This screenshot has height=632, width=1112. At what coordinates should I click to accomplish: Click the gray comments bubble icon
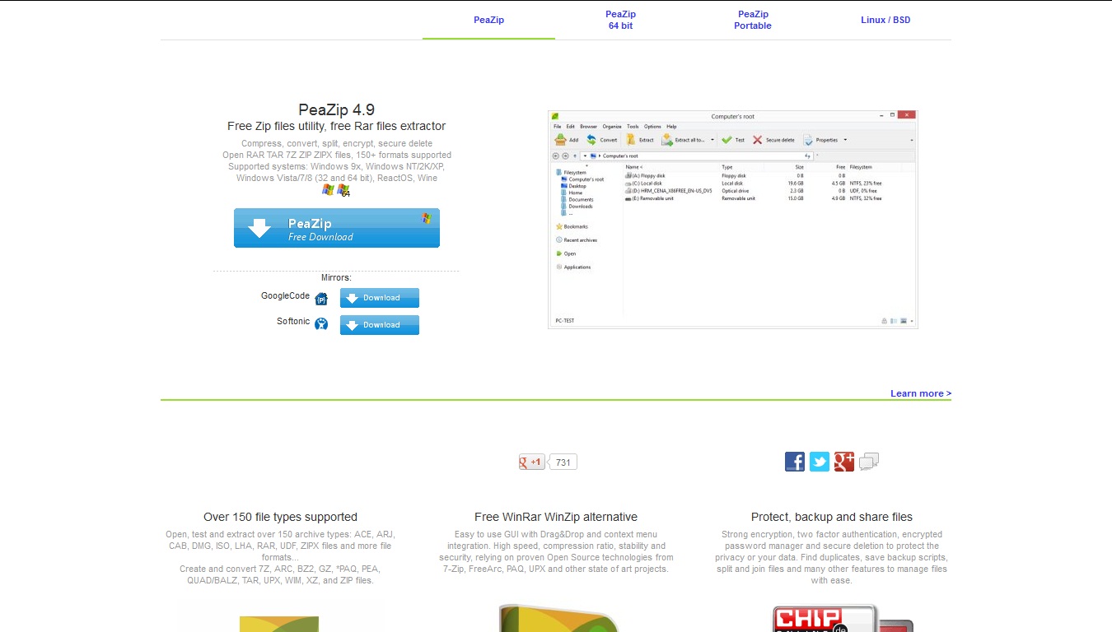869,462
